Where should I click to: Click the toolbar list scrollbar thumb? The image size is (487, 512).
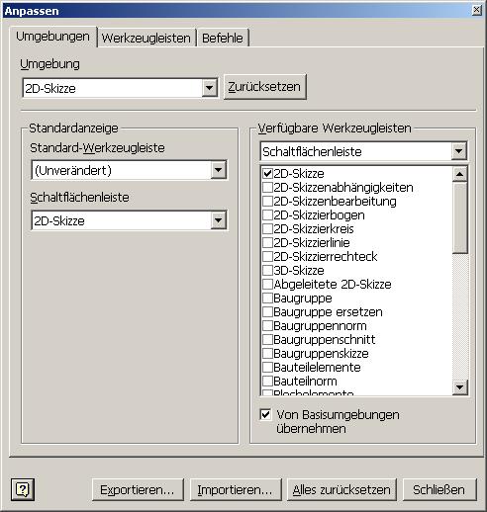pyautogui.click(x=460, y=217)
